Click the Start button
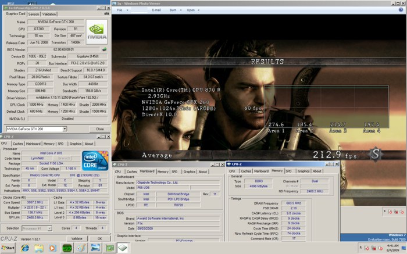This screenshot has height=254, width=407. coord(8,248)
